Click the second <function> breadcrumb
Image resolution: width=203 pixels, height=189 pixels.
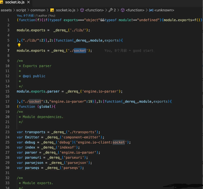point(135,10)
